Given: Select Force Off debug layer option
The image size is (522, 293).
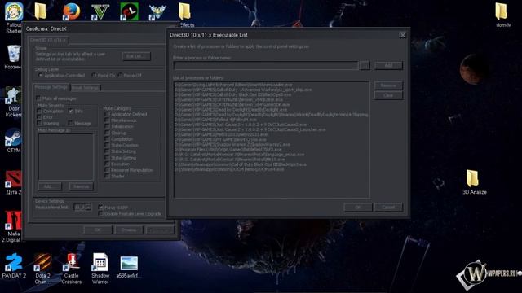Looking at the screenshot, I should (120, 76).
